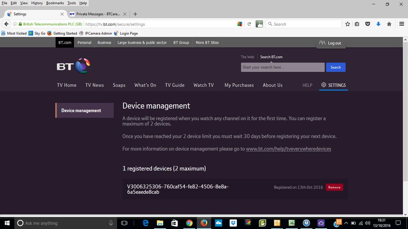Image resolution: width=408 pixels, height=229 pixels.
Task: Open Most Visited bookmarks folder
Action: click(14, 33)
